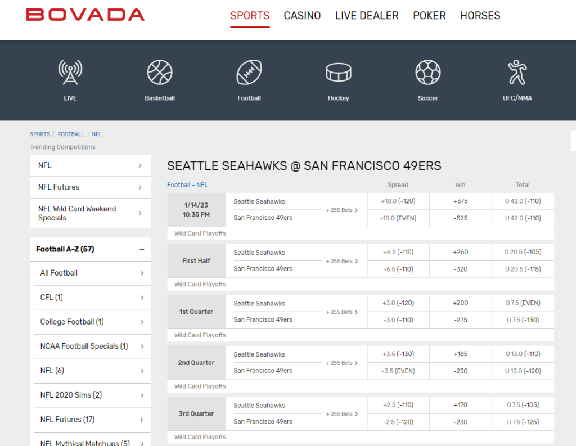Open the HORSES section

tap(480, 16)
